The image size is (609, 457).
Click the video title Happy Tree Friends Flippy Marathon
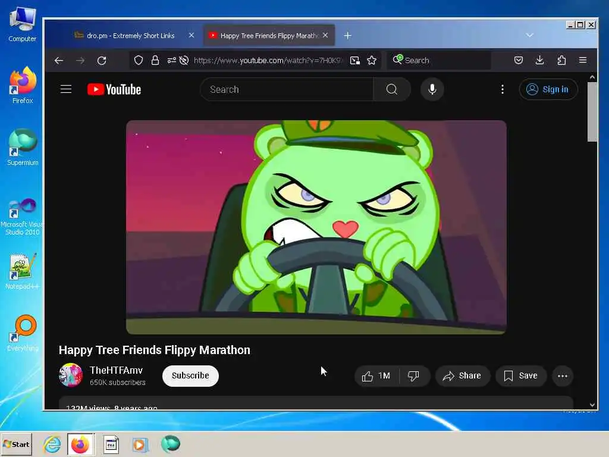[155, 350]
